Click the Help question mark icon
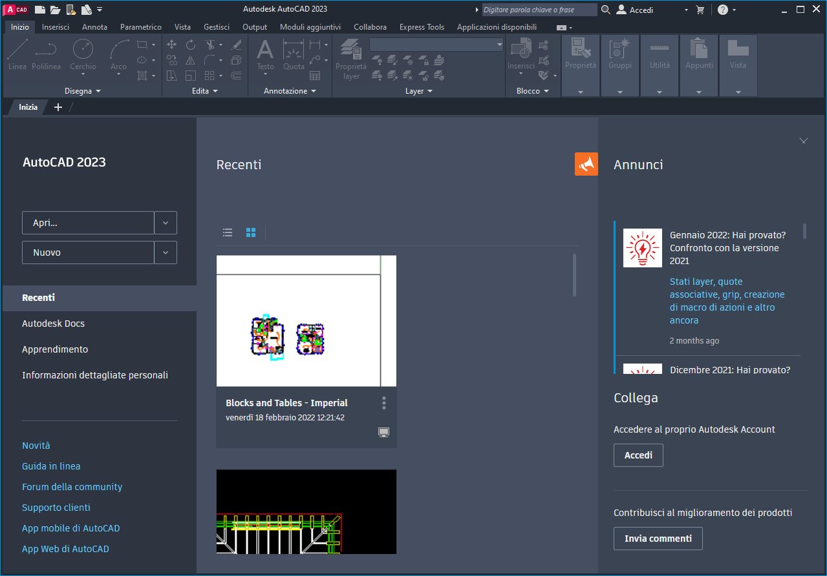The image size is (827, 576). [x=723, y=10]
